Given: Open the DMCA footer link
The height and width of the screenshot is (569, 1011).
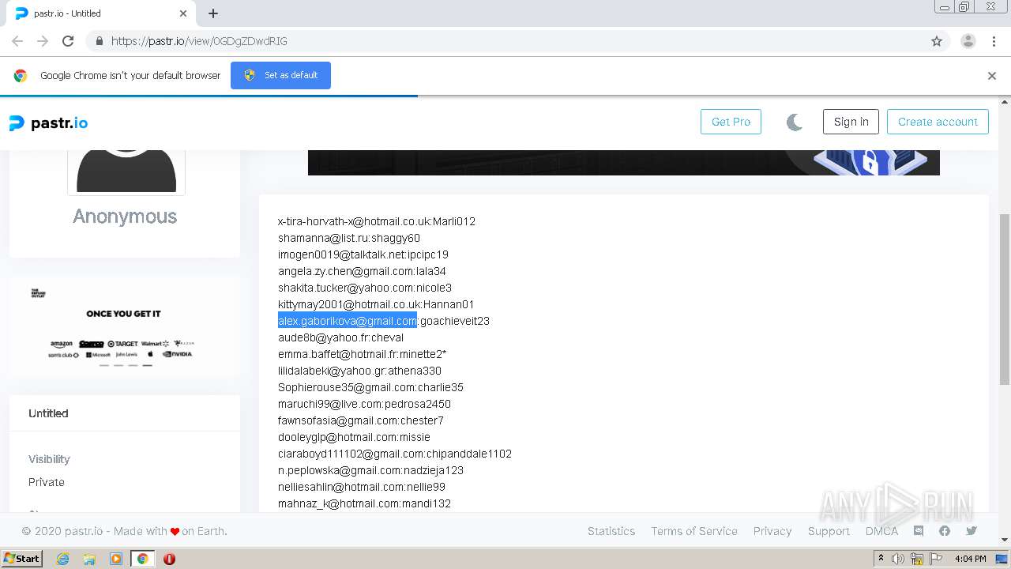Looking at the screenshot, I should 881,531.
